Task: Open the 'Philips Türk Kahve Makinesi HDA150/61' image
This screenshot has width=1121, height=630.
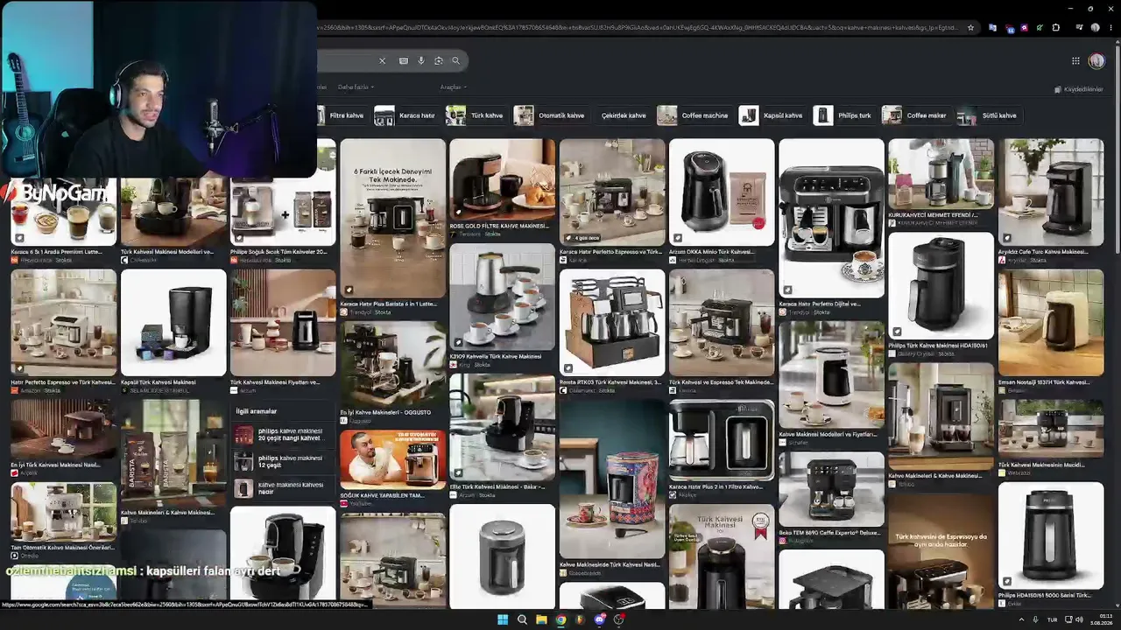Action: [x=941, y=286]
